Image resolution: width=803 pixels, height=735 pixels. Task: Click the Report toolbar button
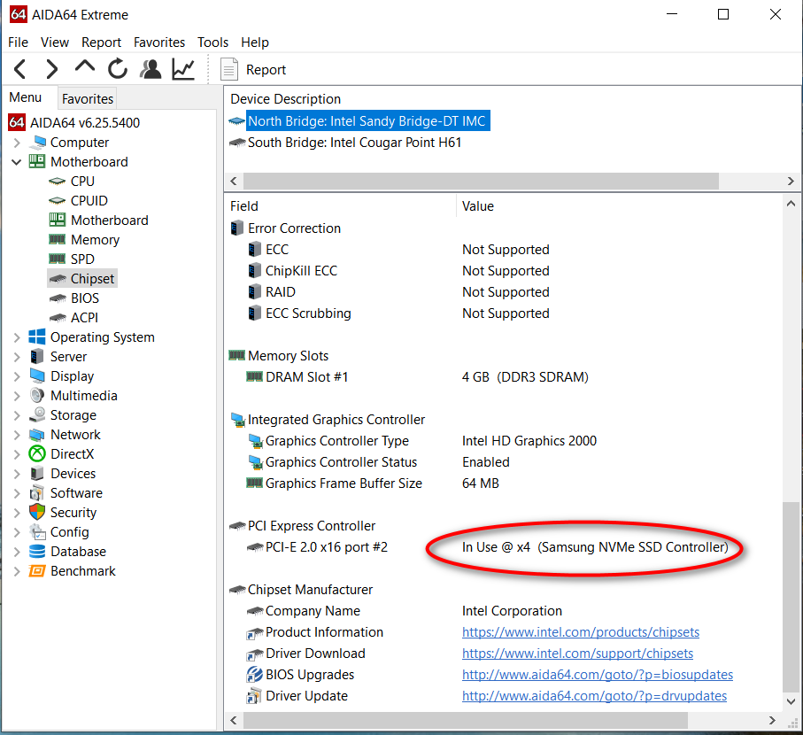tap(254, 70)
